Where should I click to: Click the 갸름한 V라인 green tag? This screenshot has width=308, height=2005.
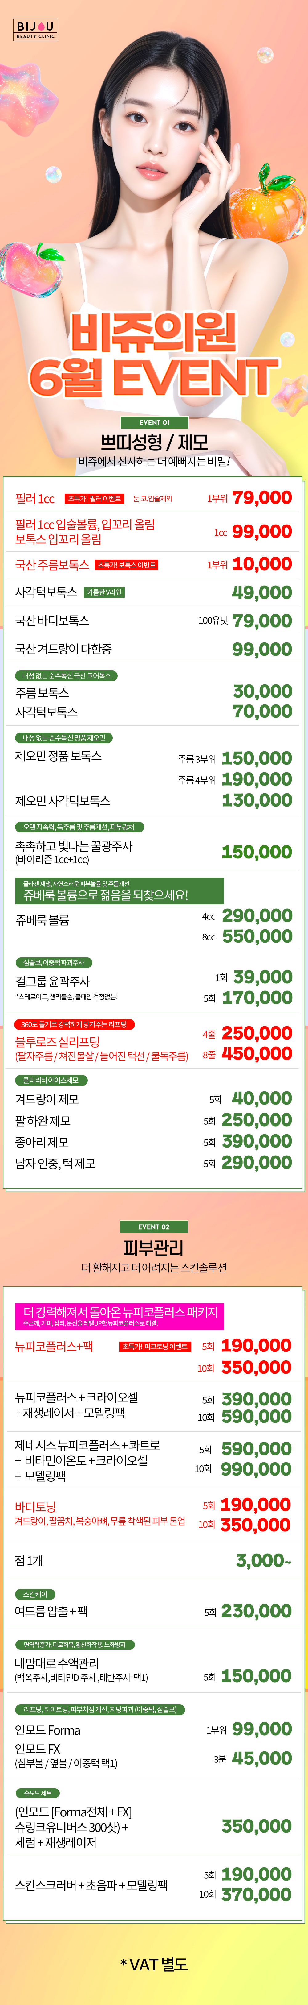coord(104,592)
